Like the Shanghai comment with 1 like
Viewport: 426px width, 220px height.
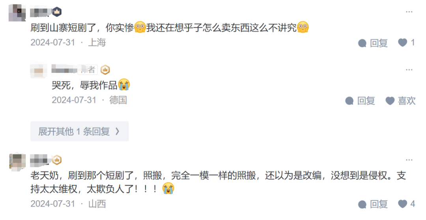click(406, 43)
